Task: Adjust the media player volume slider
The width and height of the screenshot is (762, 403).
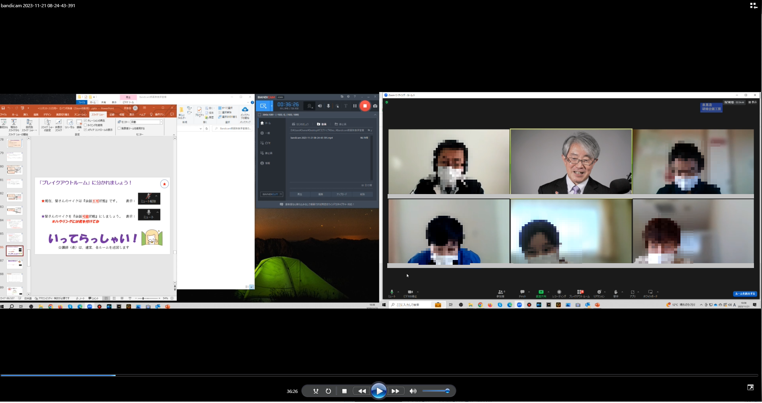Action: (435, 391)
